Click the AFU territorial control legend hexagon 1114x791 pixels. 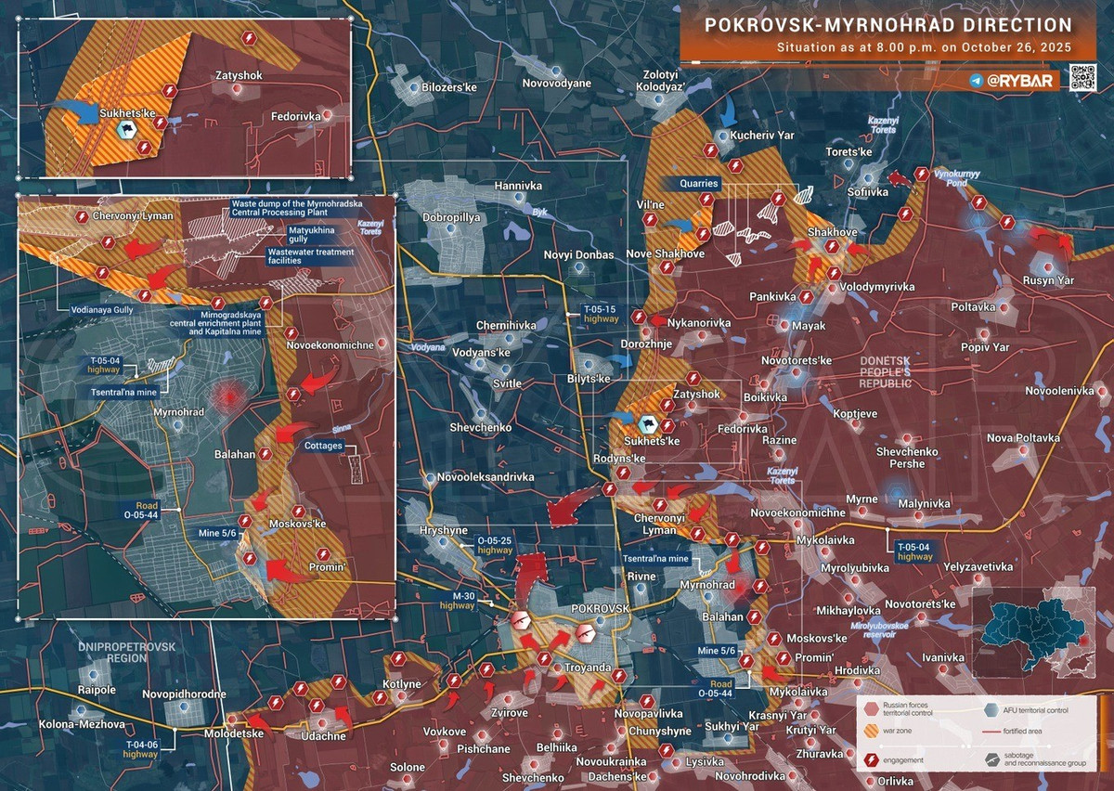pyautogui.click(x=992, y=709)
